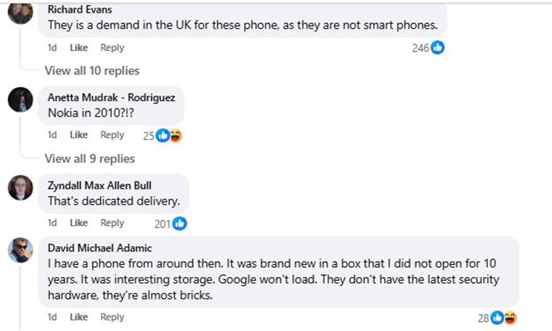
Task: Open Zyndall Max Allen Bull's profile photo
Action: [21, 188]
